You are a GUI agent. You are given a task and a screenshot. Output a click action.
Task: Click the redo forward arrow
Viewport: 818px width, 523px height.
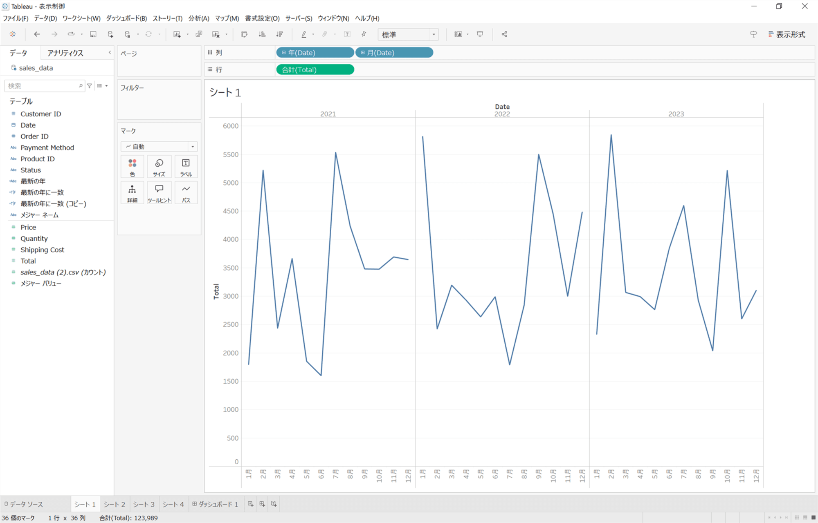click(x=54, y=34)
